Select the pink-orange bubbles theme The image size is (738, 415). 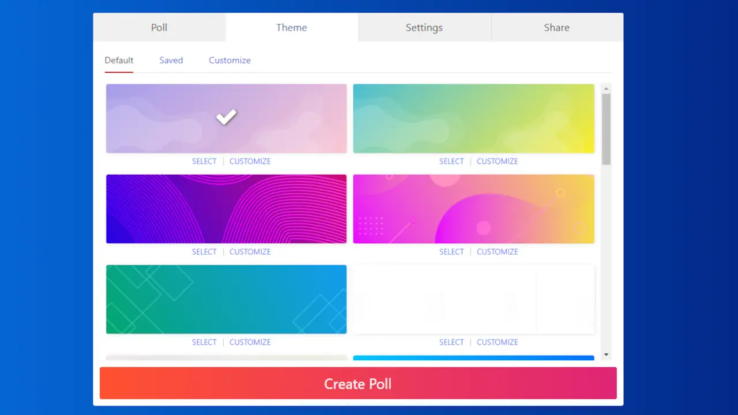451,251
